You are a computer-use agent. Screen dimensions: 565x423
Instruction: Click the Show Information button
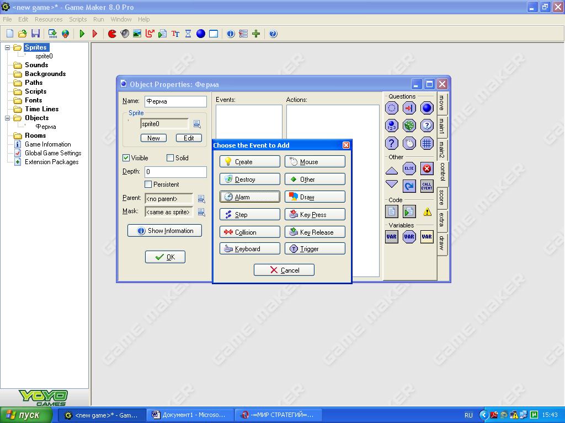coord(164,231)
